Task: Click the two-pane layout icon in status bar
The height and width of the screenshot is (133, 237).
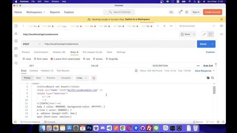Action: (218, 122)
